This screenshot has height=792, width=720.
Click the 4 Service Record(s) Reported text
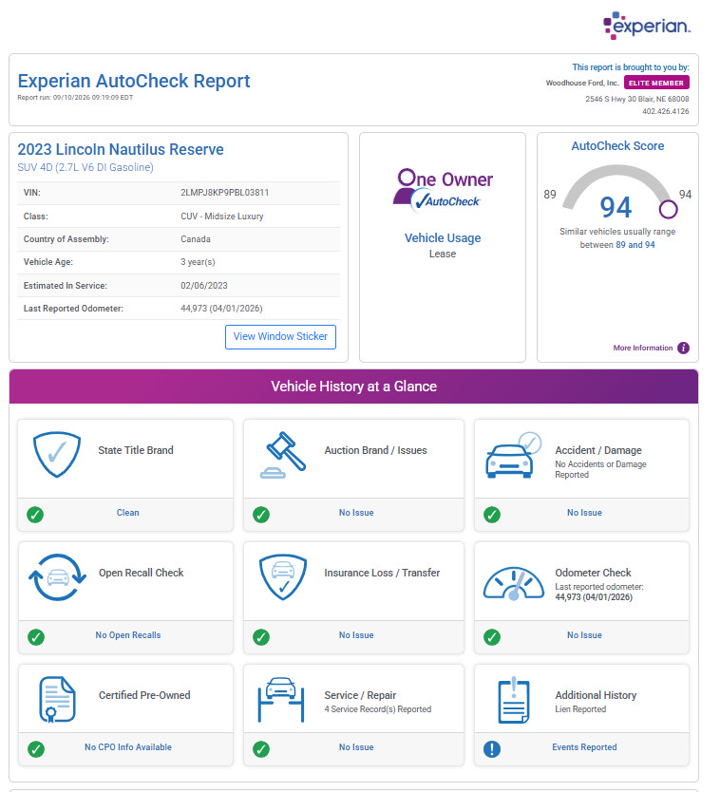click(x=378, y=709)
